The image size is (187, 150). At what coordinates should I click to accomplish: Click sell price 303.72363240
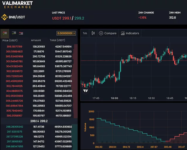[x=14, y=76]
